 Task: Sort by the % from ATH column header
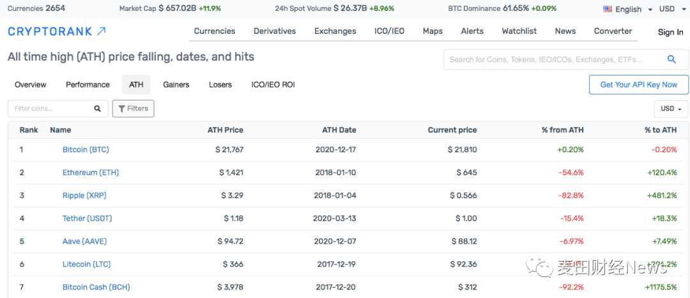(x=563, y=130)
